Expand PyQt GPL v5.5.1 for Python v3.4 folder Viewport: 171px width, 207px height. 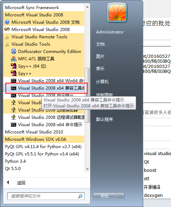(42, 154)
